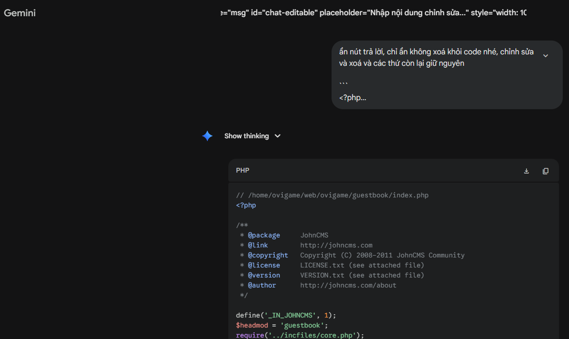Click the $headmod = 'guestbook' line

point(282,325)
